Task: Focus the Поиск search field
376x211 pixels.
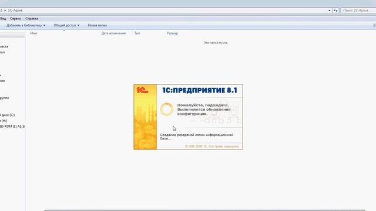Action: point(358,11)
